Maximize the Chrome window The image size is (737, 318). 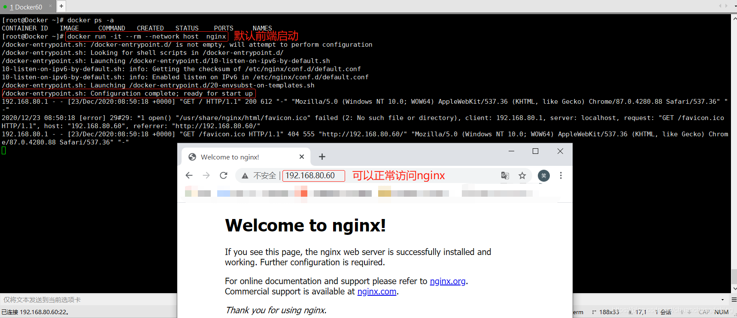[535, 151]
